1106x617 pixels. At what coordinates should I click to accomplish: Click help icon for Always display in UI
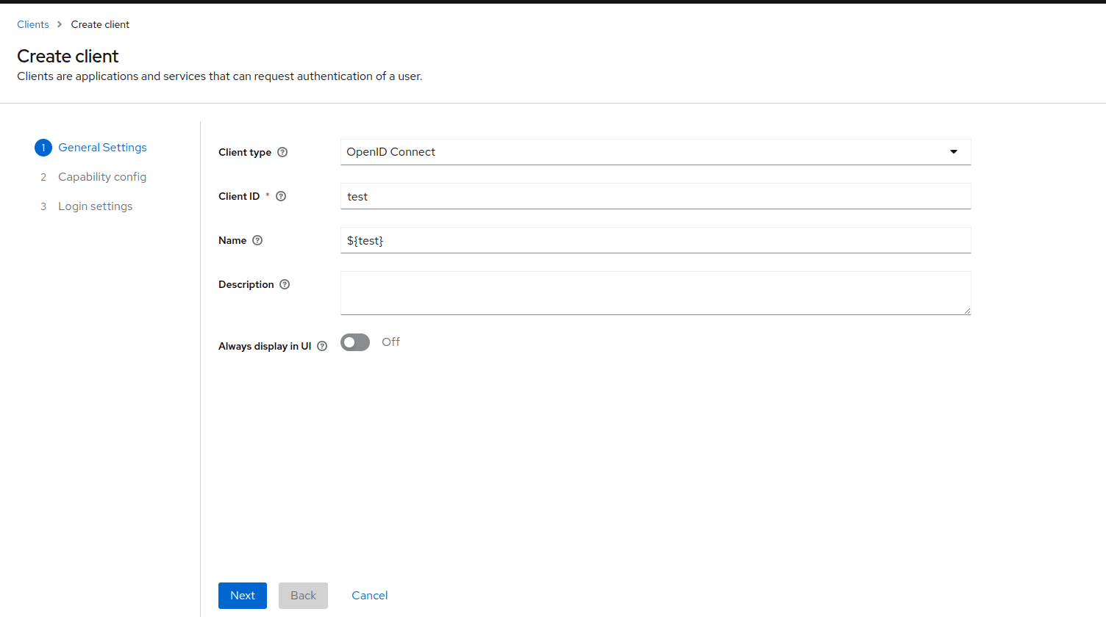pos(322,346)
